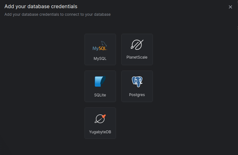Click the YugabyteDB planet logo icon

click(x=100, y=119)
